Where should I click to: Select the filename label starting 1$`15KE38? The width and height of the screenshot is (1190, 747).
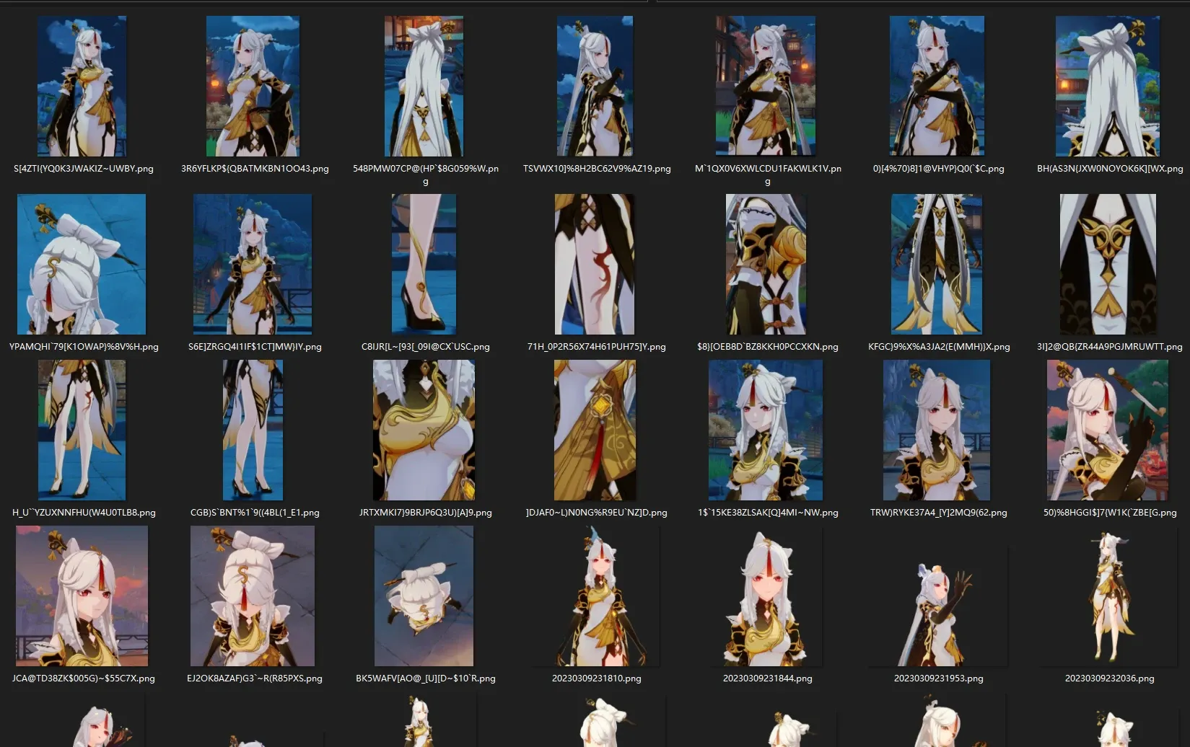[x=768, y=513]
